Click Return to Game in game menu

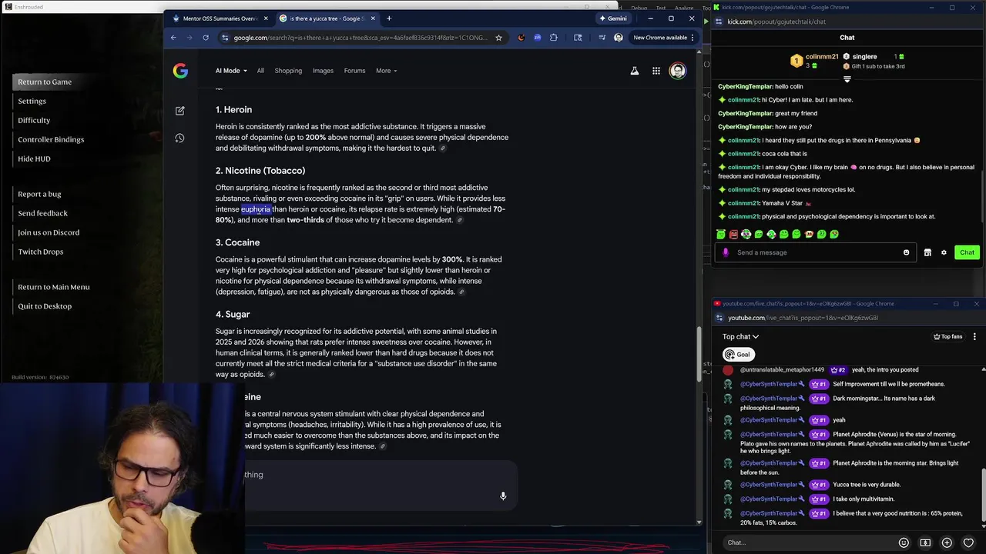click(x=45, y=82)
